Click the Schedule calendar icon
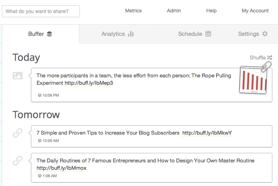Image resolution: width=278 pixels, height=186 pixels. pos(208,34)
